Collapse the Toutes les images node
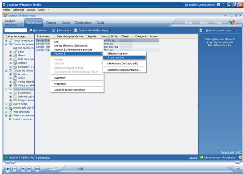 [x=6, y=89]
